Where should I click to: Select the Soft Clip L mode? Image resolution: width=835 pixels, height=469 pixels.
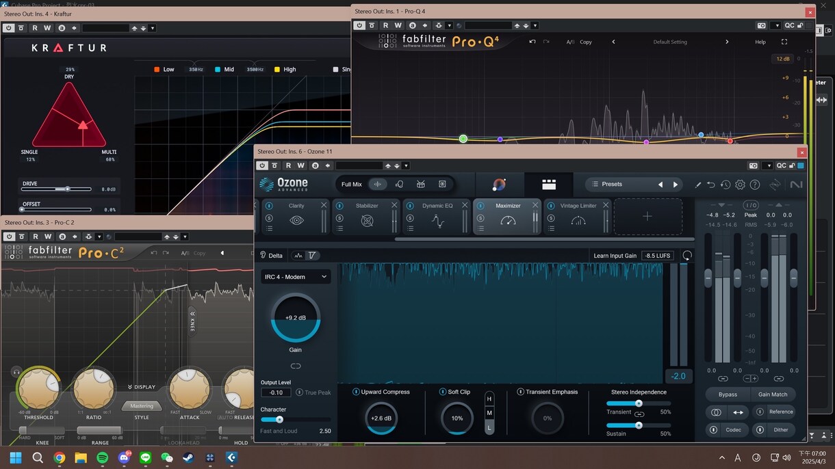[489, 427]
